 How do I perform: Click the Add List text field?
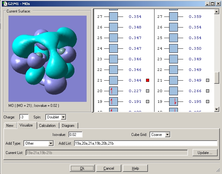pos(146,143)
